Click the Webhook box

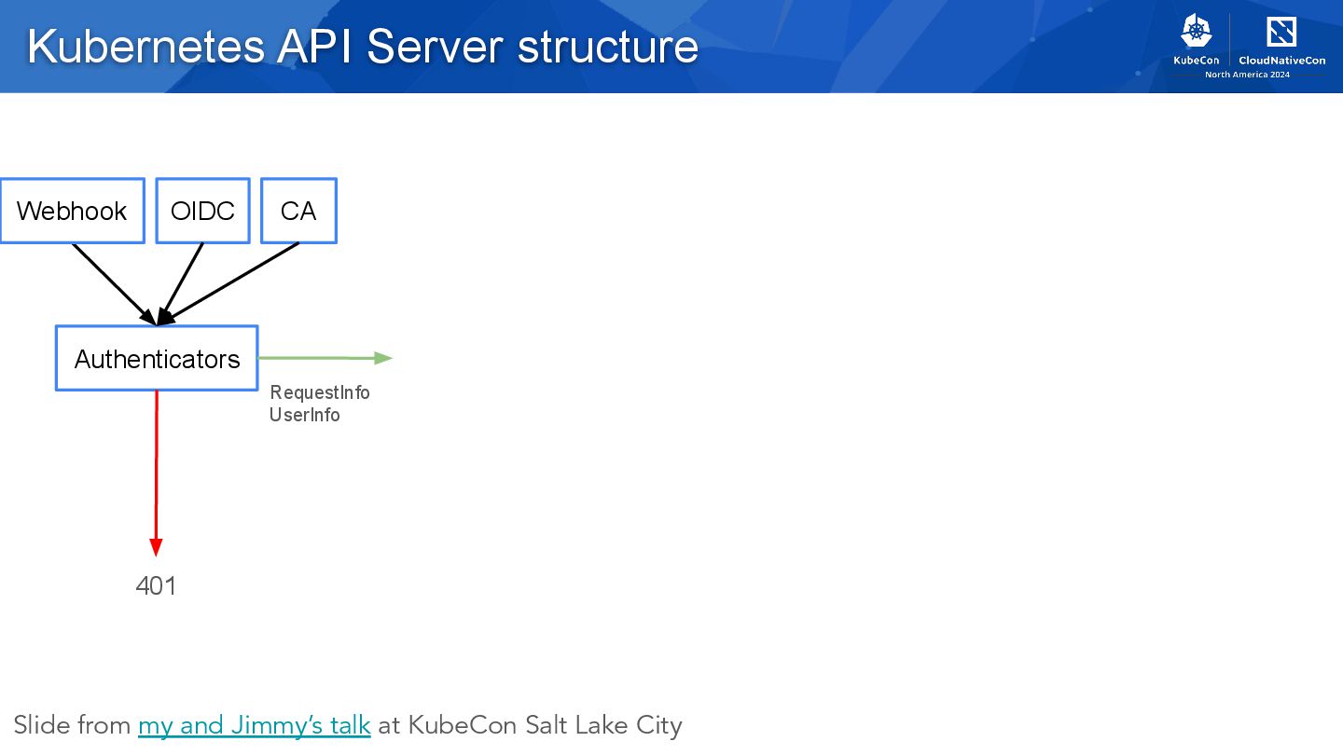pyautogui.click(x=72, y=211)
